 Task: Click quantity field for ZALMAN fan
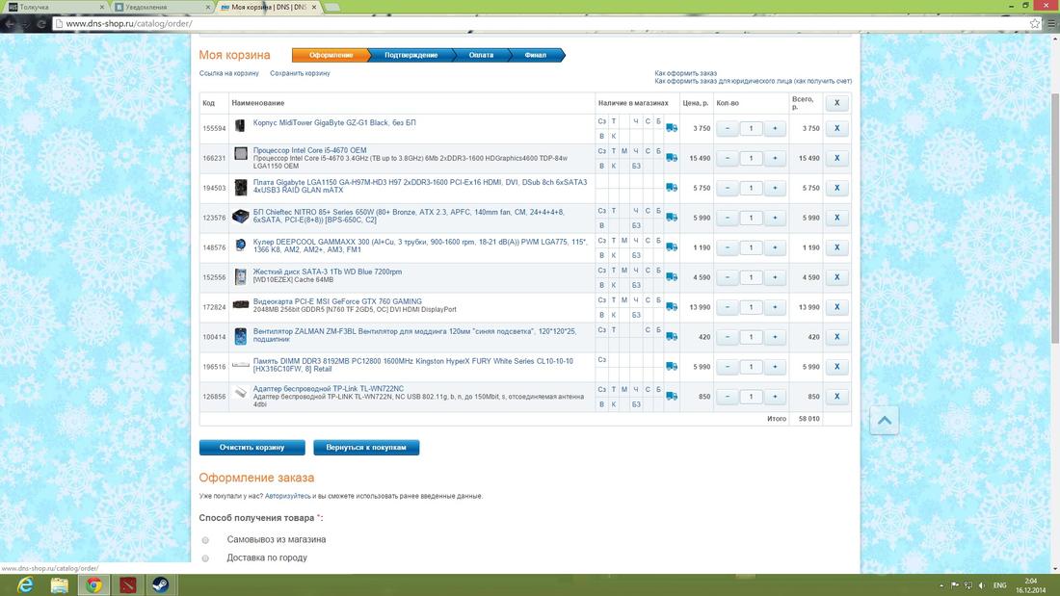751,337
